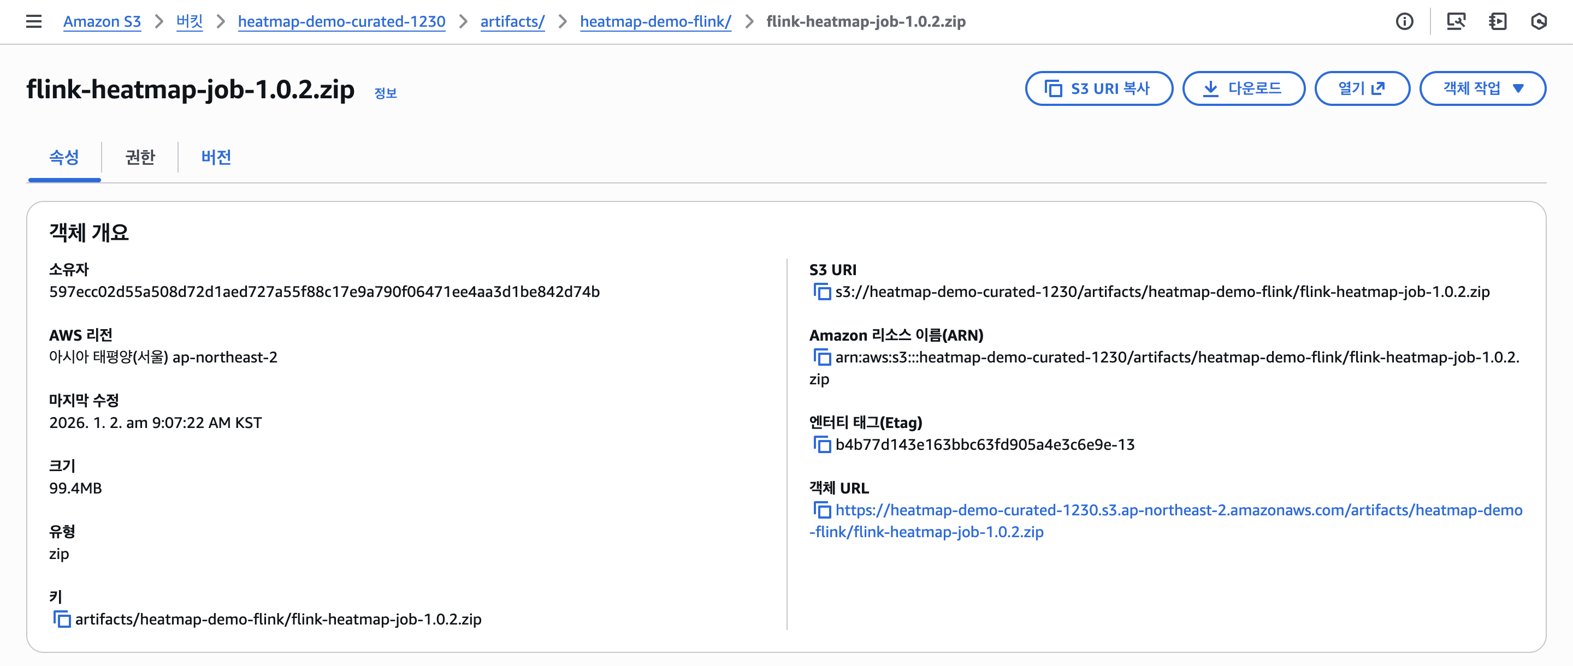Click the hexagon settings icon at top right
Viewport: 1573px width, 666px height.
tap(1539, 21)
